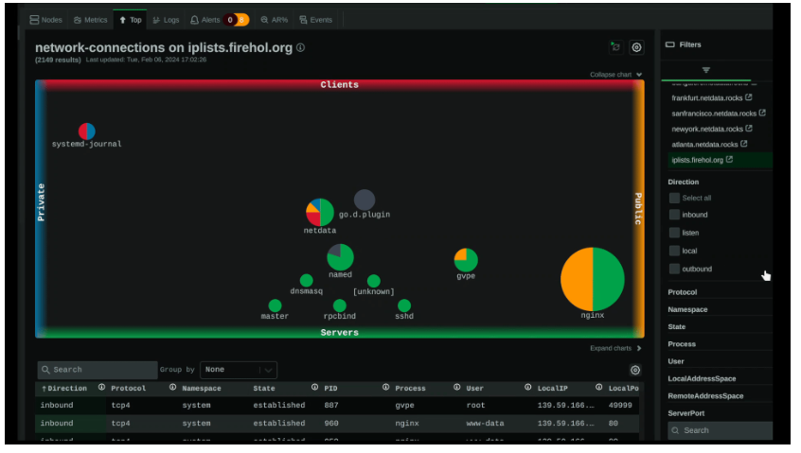
Task: Select the newyork.netdata.rocks node
Action: click(706, 129)
